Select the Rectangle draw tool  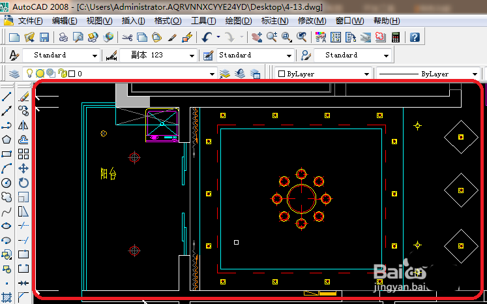(x=7, y=154)
